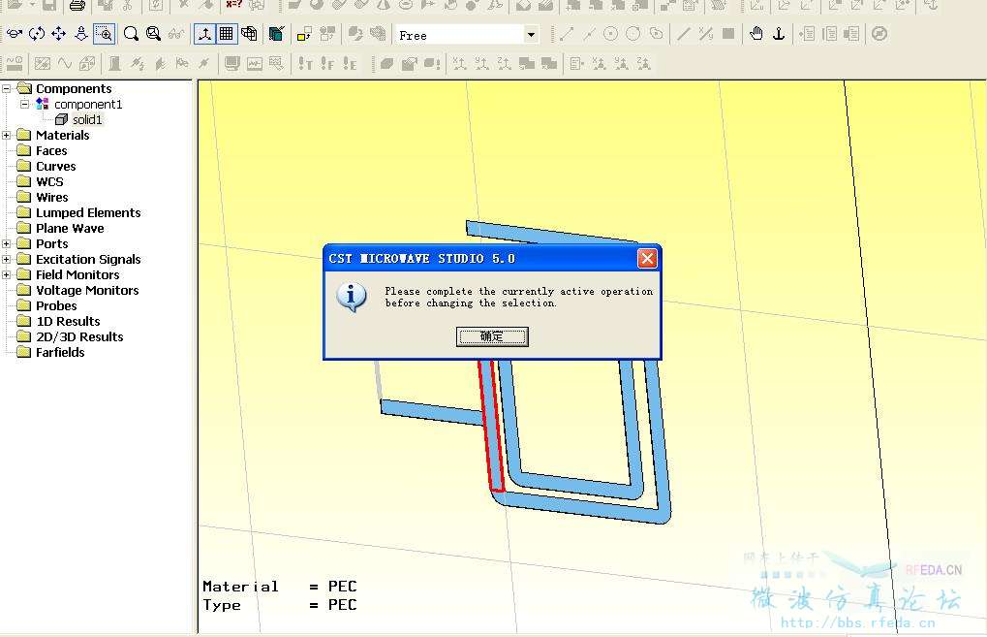Expand the Ports tree node
987x637 pixels.
point(6,243)
